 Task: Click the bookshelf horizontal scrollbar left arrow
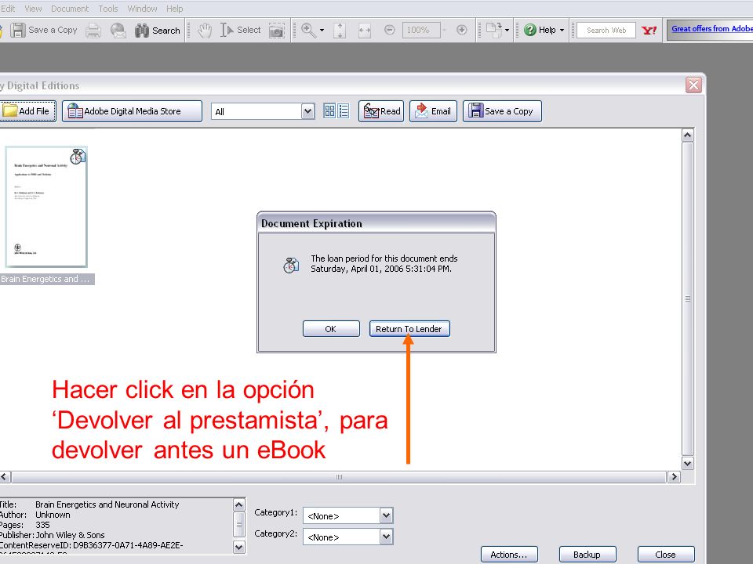coord(5,477)
